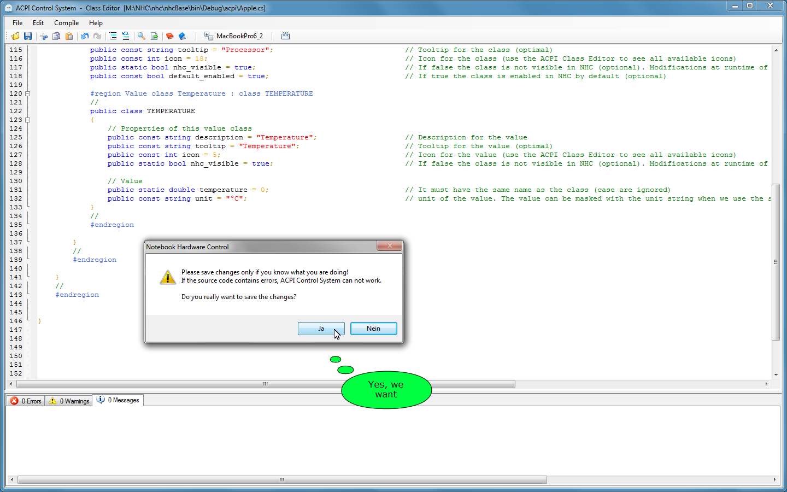The image size is (787, 492).
Task: Click the red book icon
Action: coord(170,36)
